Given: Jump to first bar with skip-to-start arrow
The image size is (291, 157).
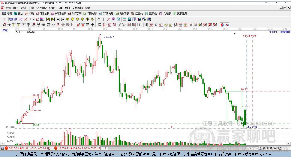Looking at the screenshot, I should pyautogui.click(x=48, y=19).
